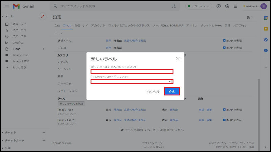The image size is (271, 152).
Task: Click the pencil compose icon
Action: pyautogui.click(x=42, y=16)
